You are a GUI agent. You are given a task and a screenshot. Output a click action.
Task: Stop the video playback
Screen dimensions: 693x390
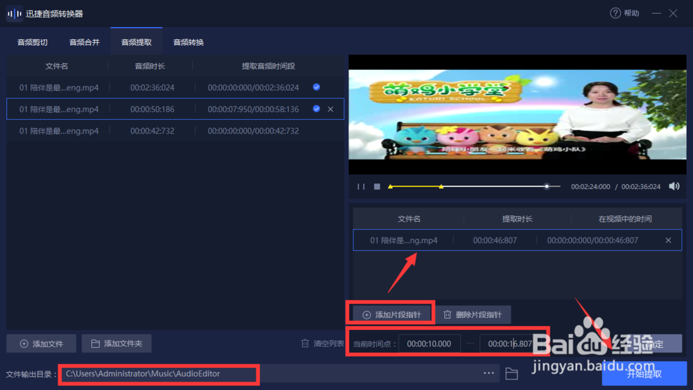pyautogui.click(x=377, y=186)
